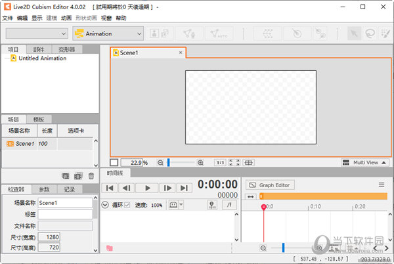Open the 显示 menu

(x=37, y=18)
